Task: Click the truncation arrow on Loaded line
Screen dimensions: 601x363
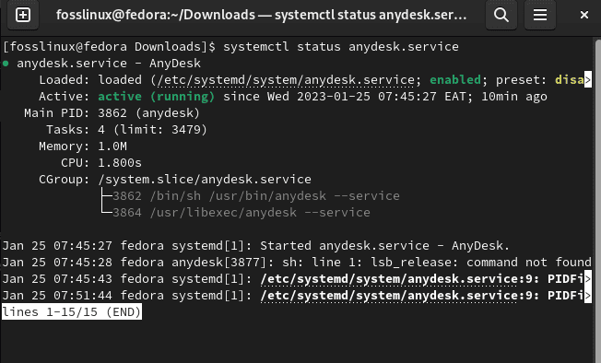Action: [x=587, y=79]
